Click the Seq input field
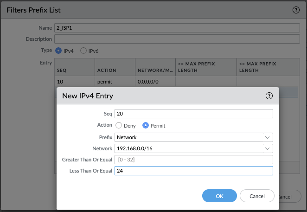The height and width of the screenshot is (212, 307). pyautogui.click(x=193, y=114)
